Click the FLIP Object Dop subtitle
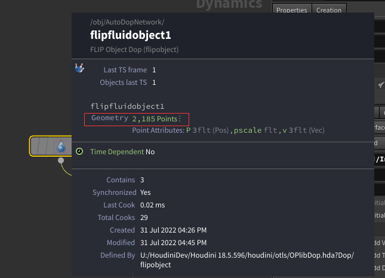The height and width of the screenshot is (278, 385). click(x=134, y=50)
